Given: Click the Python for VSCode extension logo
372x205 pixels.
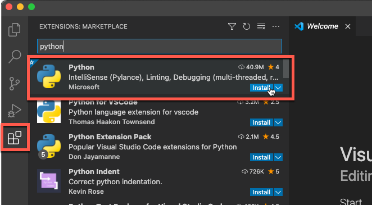Looking at the screenshot, I should pyautogui.click(x=49, y=111).
